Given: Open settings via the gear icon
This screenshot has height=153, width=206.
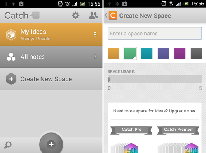Looking at the screenshot, I should (75, 16).
